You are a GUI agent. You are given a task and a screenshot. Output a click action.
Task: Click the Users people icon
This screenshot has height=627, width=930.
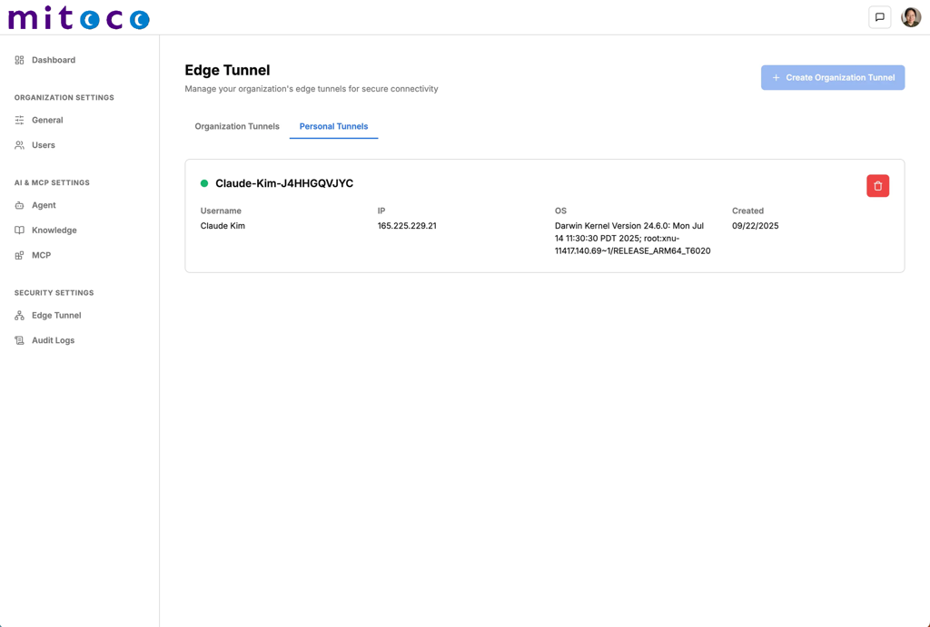pos(20,144)
